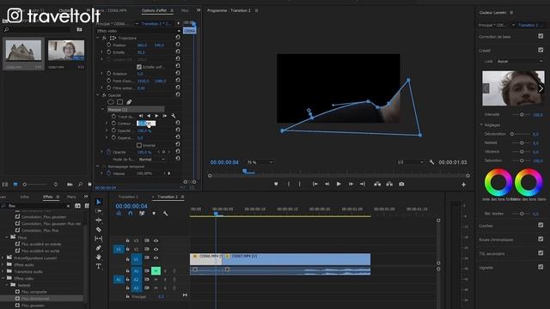The width and height of the screenshot is (550, 309).
Task: Open the Infos panel tab
Action: coord(25,197)
